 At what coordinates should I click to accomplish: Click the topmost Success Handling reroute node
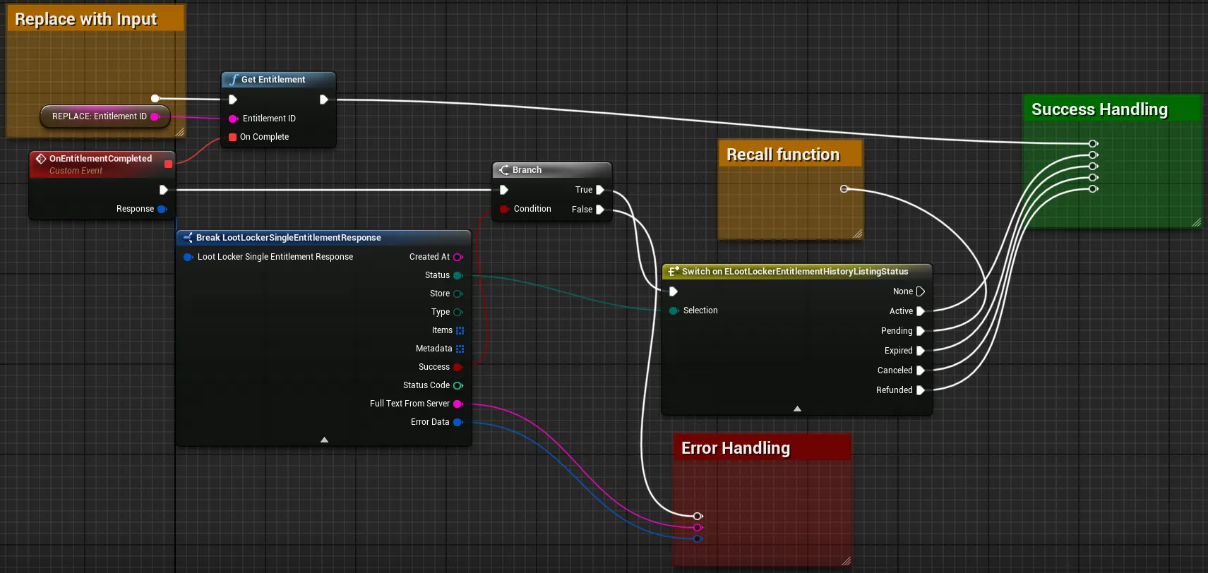(x=1093, y=144)
